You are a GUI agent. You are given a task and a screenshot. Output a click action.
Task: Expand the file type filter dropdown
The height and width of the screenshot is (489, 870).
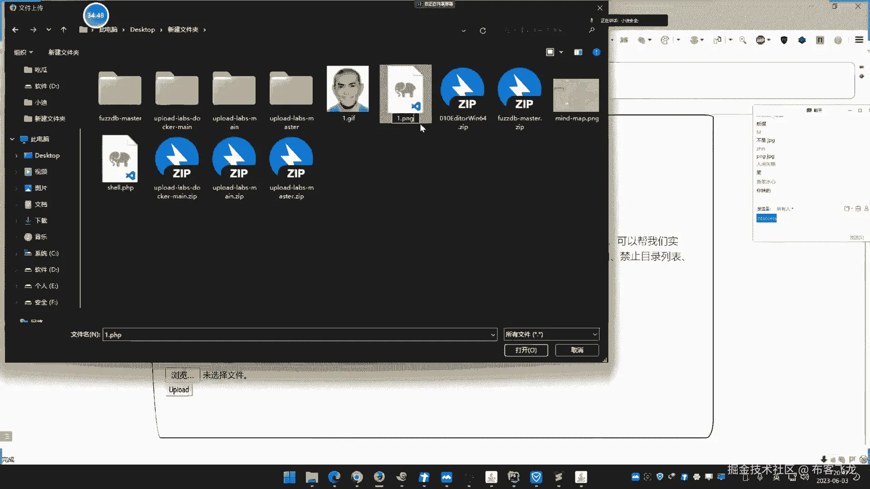(594, 335)
